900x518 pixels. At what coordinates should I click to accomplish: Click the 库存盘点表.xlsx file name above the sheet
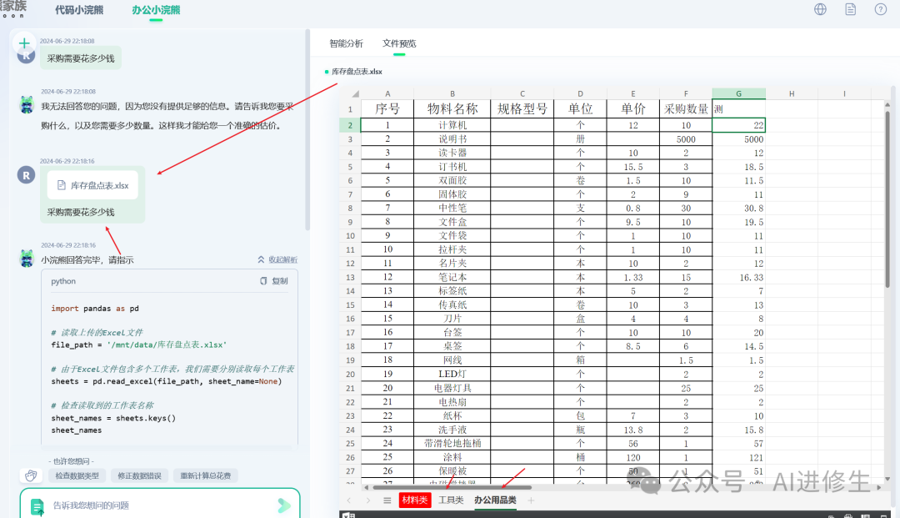click(357, 71)
